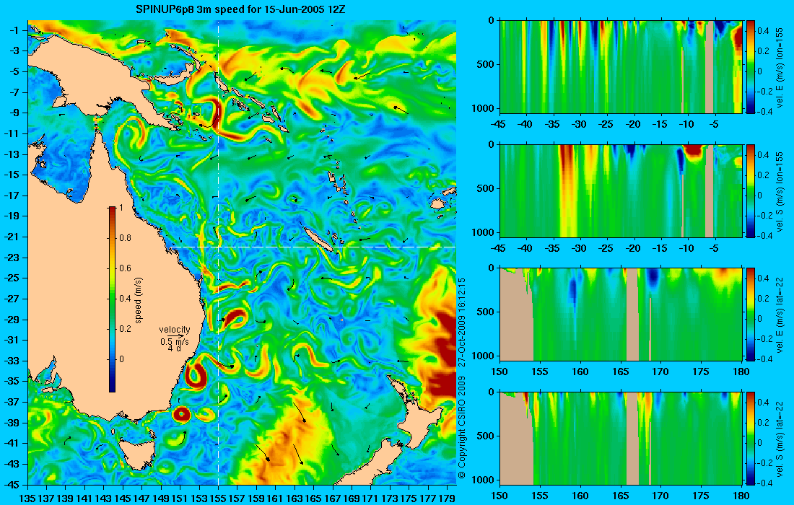This screenshot has height=505, width=794.
Task: Open the vel. E lon=155 depth section plot
Action: 621,67
